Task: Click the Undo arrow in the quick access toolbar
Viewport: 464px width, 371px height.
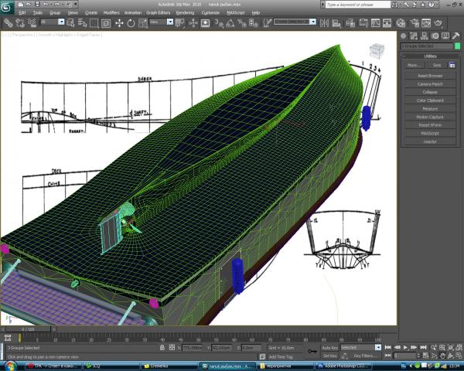Action: click(x=46, y=4)
